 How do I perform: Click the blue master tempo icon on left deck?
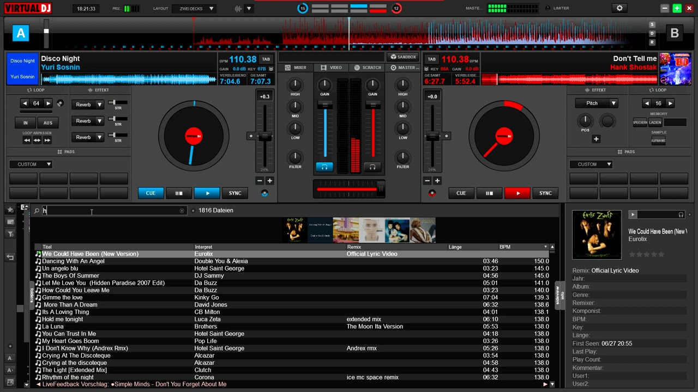pyautogui.click(x=265, y=193)
